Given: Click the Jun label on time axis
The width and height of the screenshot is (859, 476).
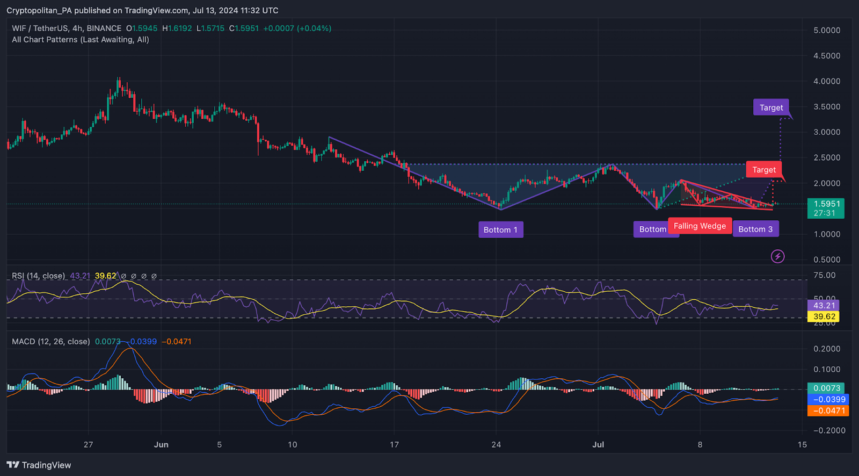Looking at the screenshot, I should (x=161, y=445).
